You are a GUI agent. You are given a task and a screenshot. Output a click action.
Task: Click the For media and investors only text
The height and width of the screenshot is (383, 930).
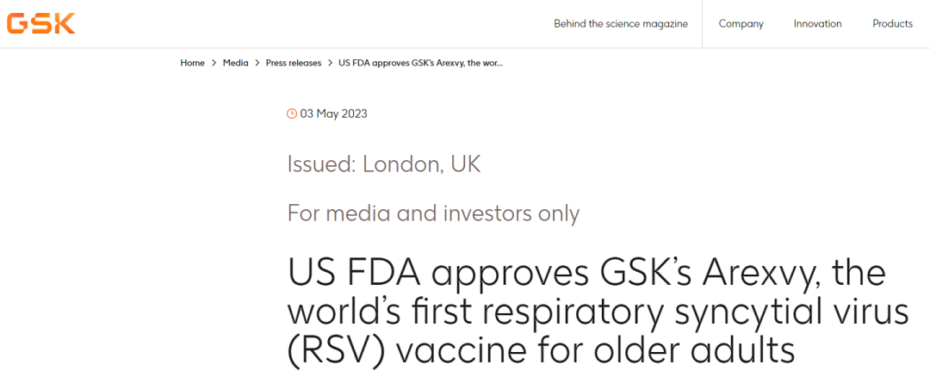tap(433, 213)
